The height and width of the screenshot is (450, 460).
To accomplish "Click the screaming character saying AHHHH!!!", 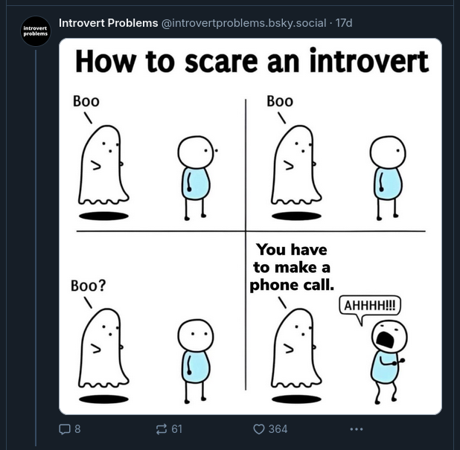I will [x=389, y=362].
